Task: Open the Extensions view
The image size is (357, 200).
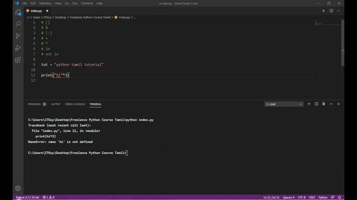Action: tap(18, 60)
